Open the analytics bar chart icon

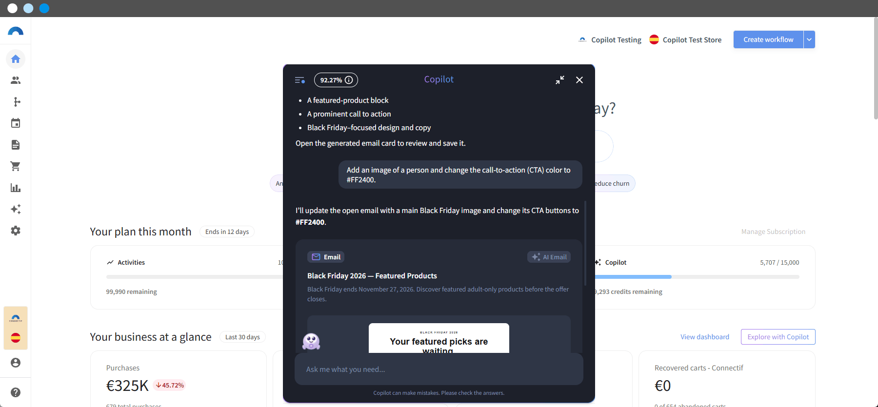(16, 188)
